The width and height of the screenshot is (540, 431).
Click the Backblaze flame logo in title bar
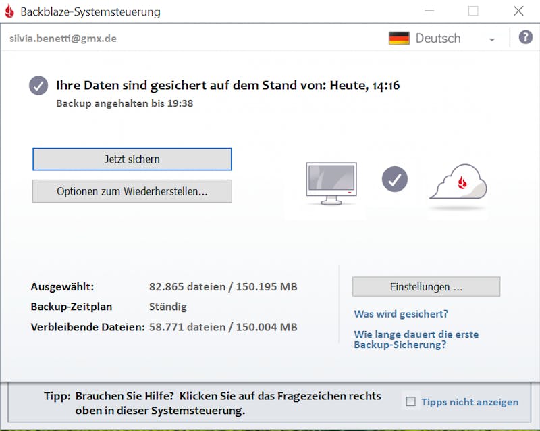[9, 11]
